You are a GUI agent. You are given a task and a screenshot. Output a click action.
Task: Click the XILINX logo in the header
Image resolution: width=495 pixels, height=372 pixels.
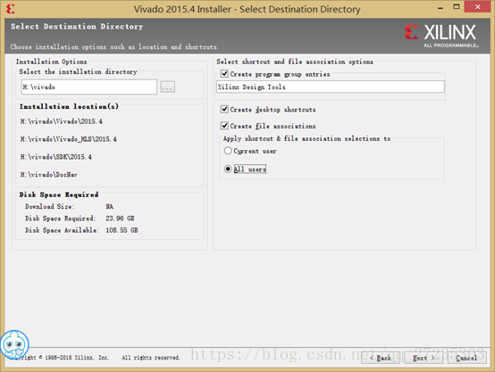[x=441, y=36]
